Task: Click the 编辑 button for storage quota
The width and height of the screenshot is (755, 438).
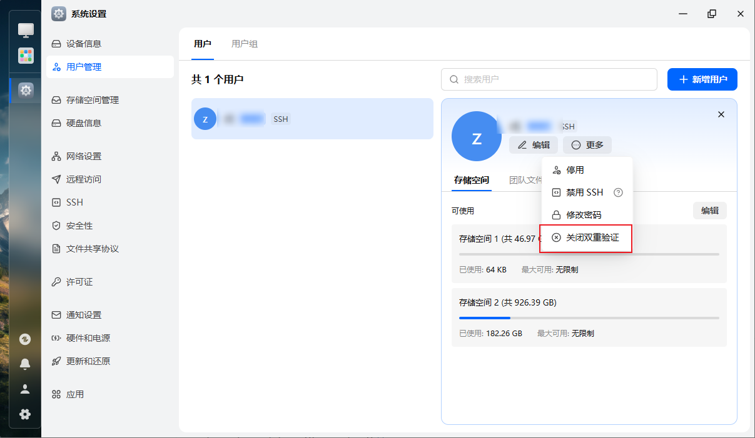Action: tap(709, 211)
